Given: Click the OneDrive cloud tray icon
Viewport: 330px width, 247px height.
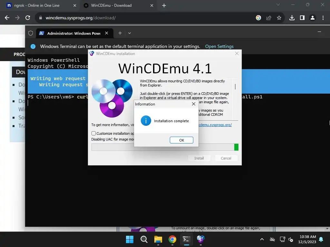Looking at the screenshot, I should pos(272,239).
